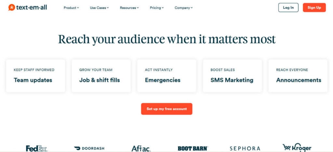Expand the Product dropdown menu
Image resolution: width=333 pixels, height=152 pixels.
[71, 7]
